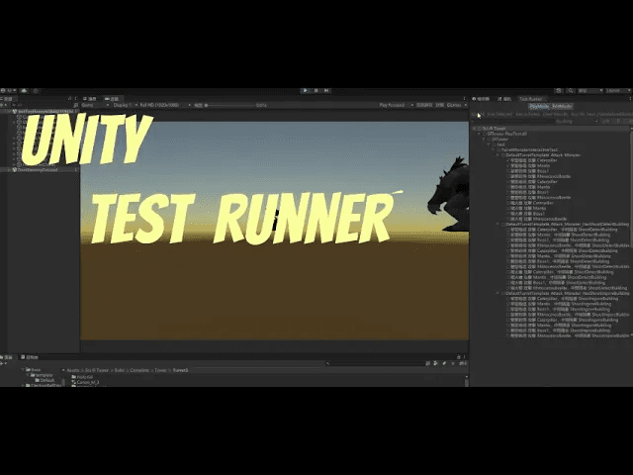Open the Layout dropdown
The height and width of the screenshot is (475, 633).
click(617, 91)
